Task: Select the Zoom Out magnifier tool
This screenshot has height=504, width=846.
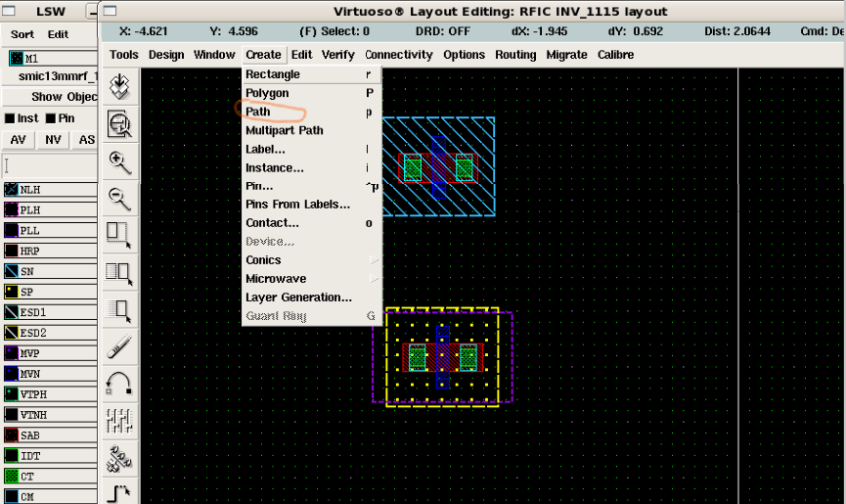Action: tap(119, 199)
